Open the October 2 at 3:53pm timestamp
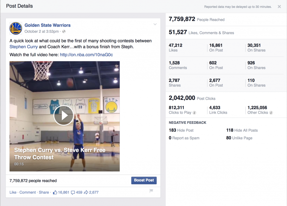The image size is (287, 206). (x=41, y=31)
